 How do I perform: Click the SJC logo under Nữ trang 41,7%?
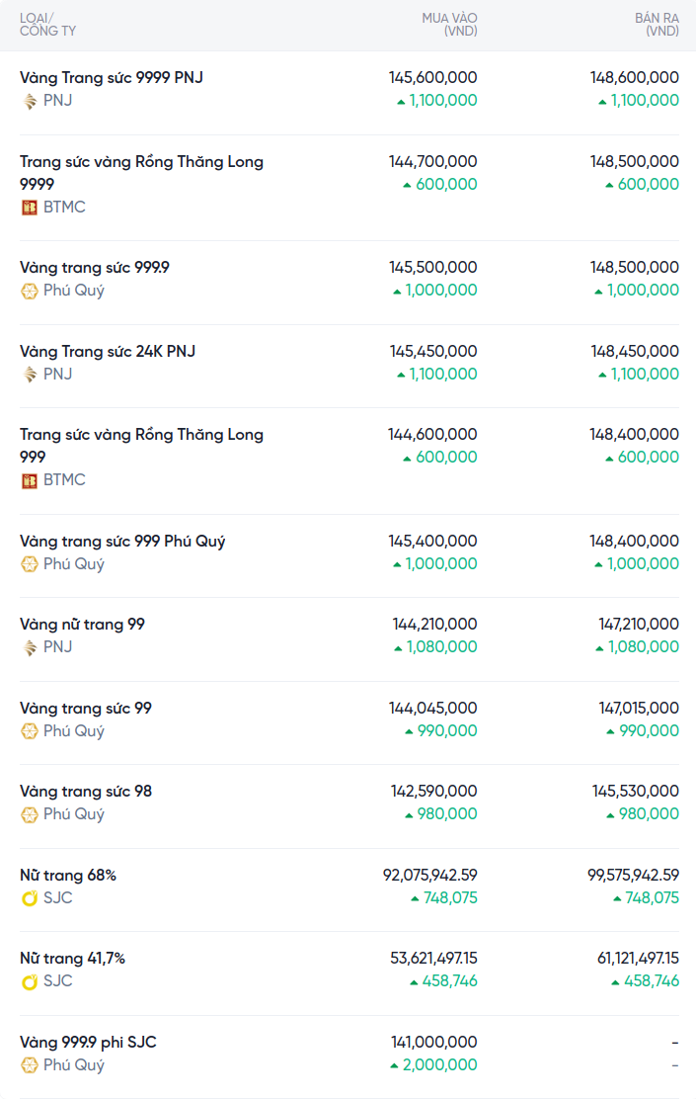pyautogui.click(x=30, y=981)
